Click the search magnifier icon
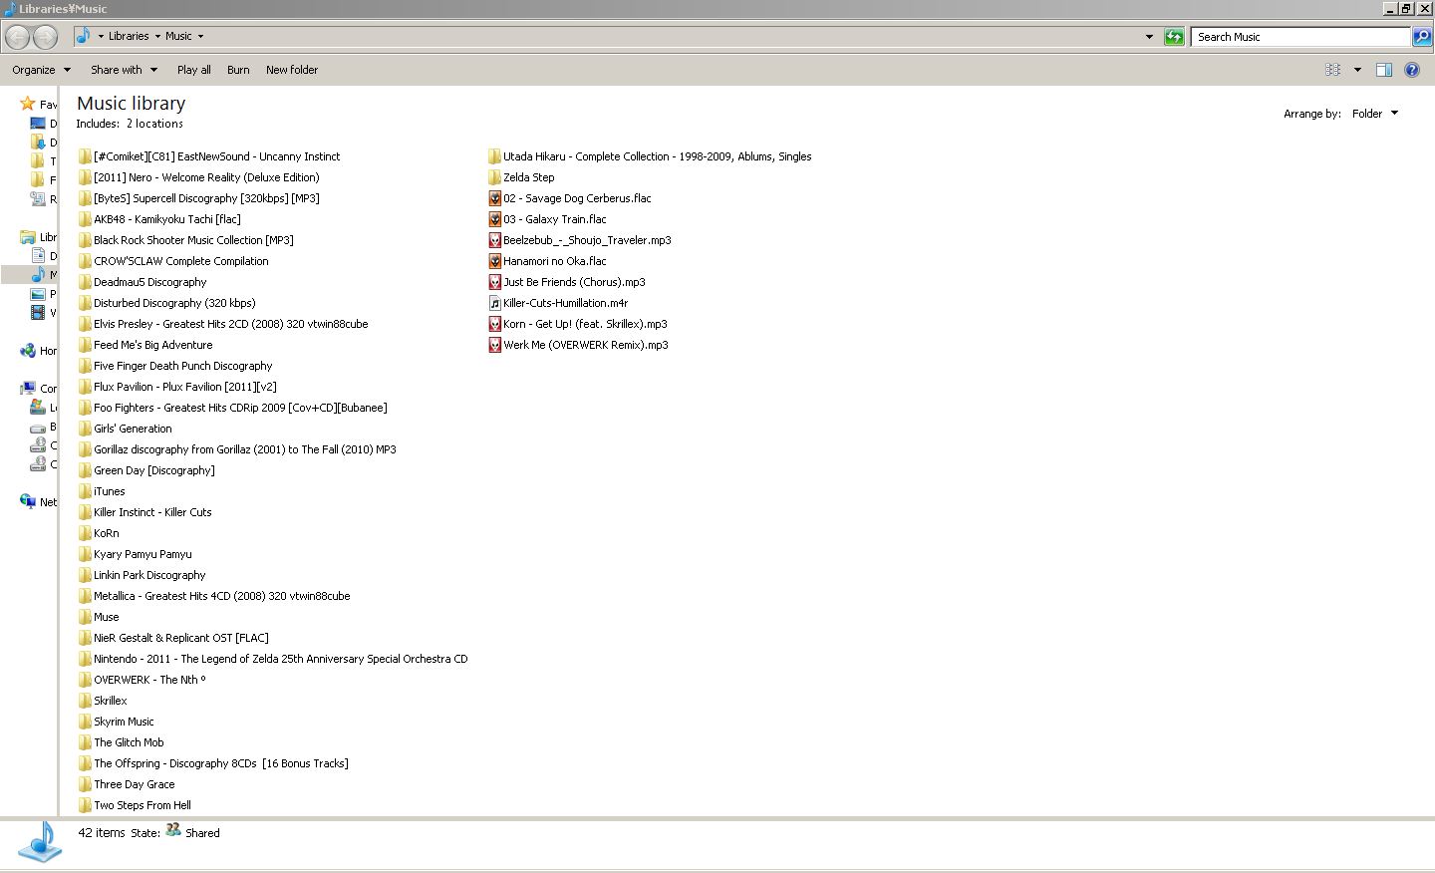Viewport: 1435px width, 873px height. point(1422,37)
